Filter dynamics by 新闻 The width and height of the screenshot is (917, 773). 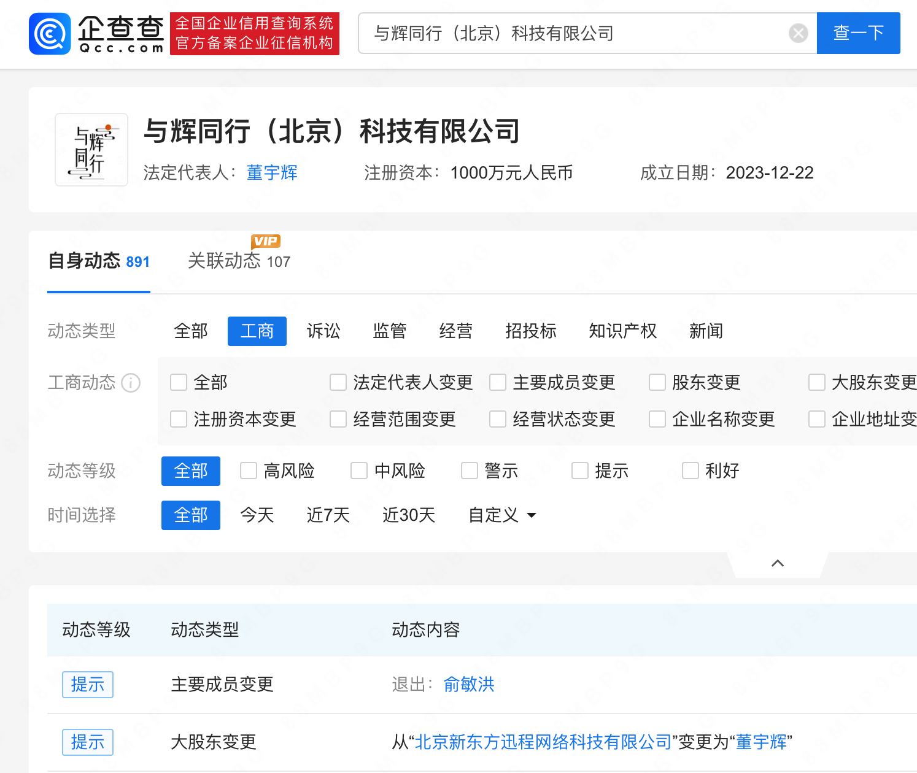[x=706, y=331]
